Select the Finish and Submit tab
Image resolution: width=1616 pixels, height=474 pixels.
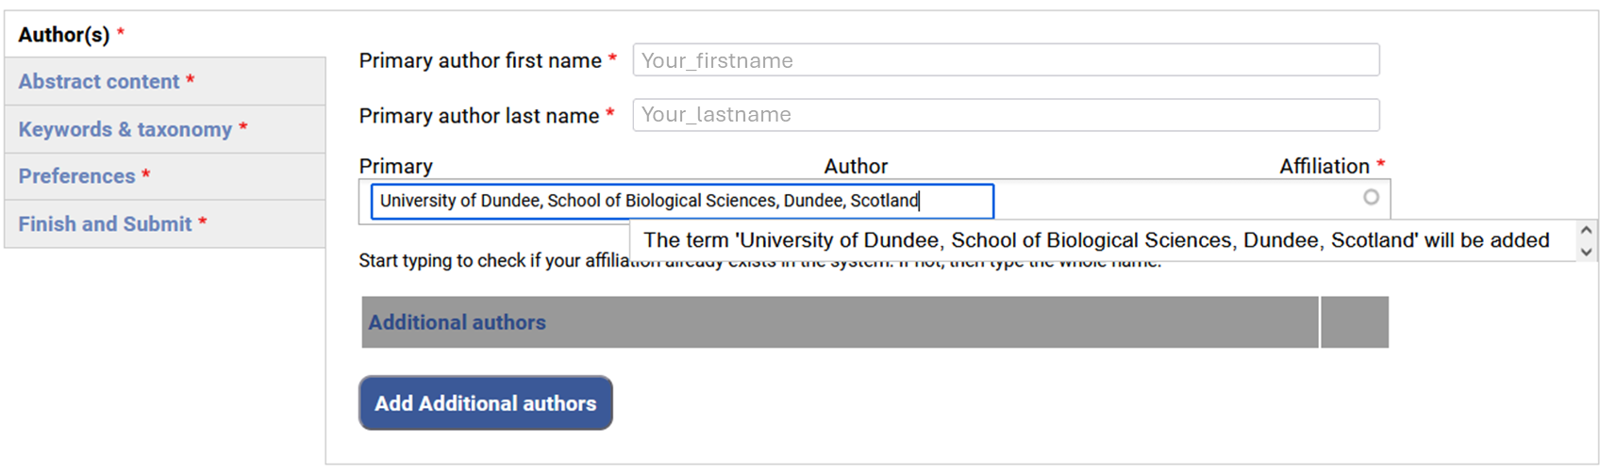105,224
